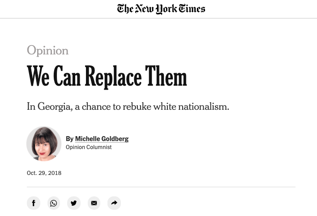Click the "Opinion Columnist" title text
This screenshot has width=317, height=216.
coord(89,147)
